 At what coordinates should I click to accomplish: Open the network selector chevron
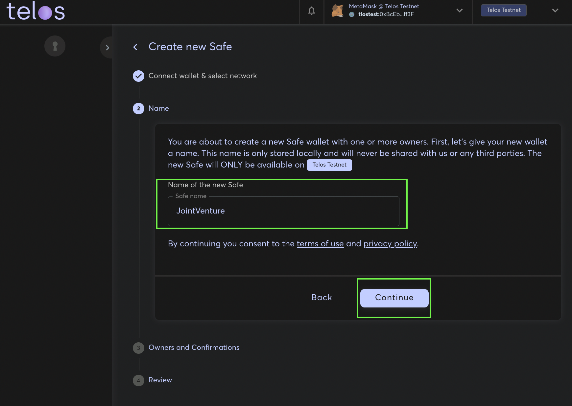[x=555, y=11]
